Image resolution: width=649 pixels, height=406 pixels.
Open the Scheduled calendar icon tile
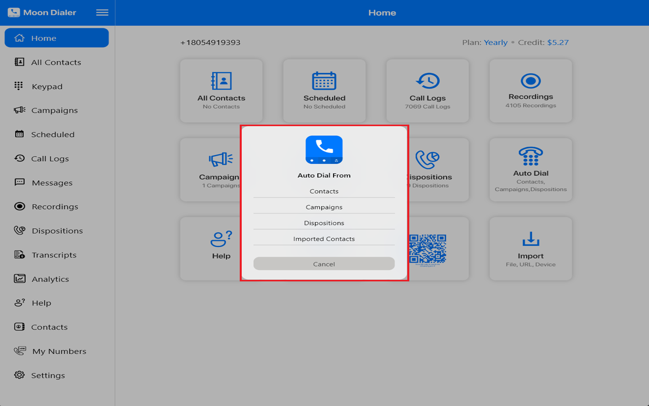coord(324,91)
